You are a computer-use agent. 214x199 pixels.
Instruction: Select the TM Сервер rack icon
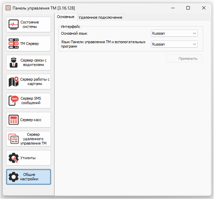[14, 44]
